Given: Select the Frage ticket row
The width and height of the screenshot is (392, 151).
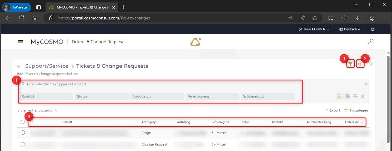Looking at the screenshot, I should click(x=23, y=132).
